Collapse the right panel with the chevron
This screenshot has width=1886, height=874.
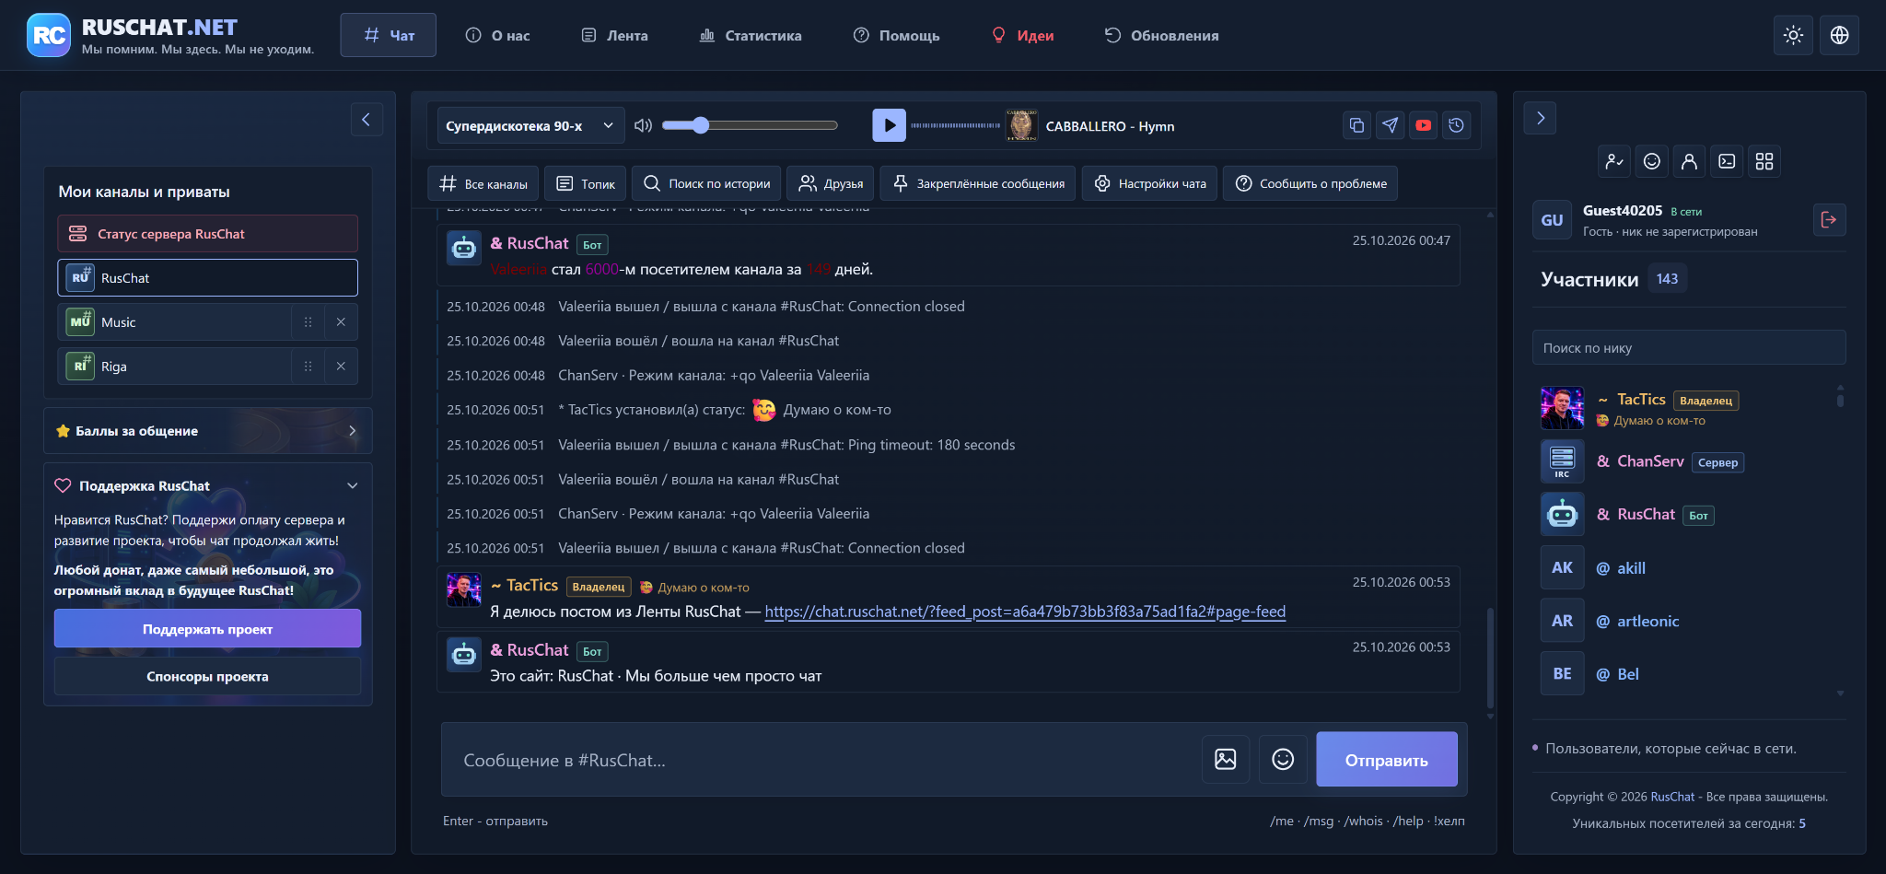[1540, 118]
